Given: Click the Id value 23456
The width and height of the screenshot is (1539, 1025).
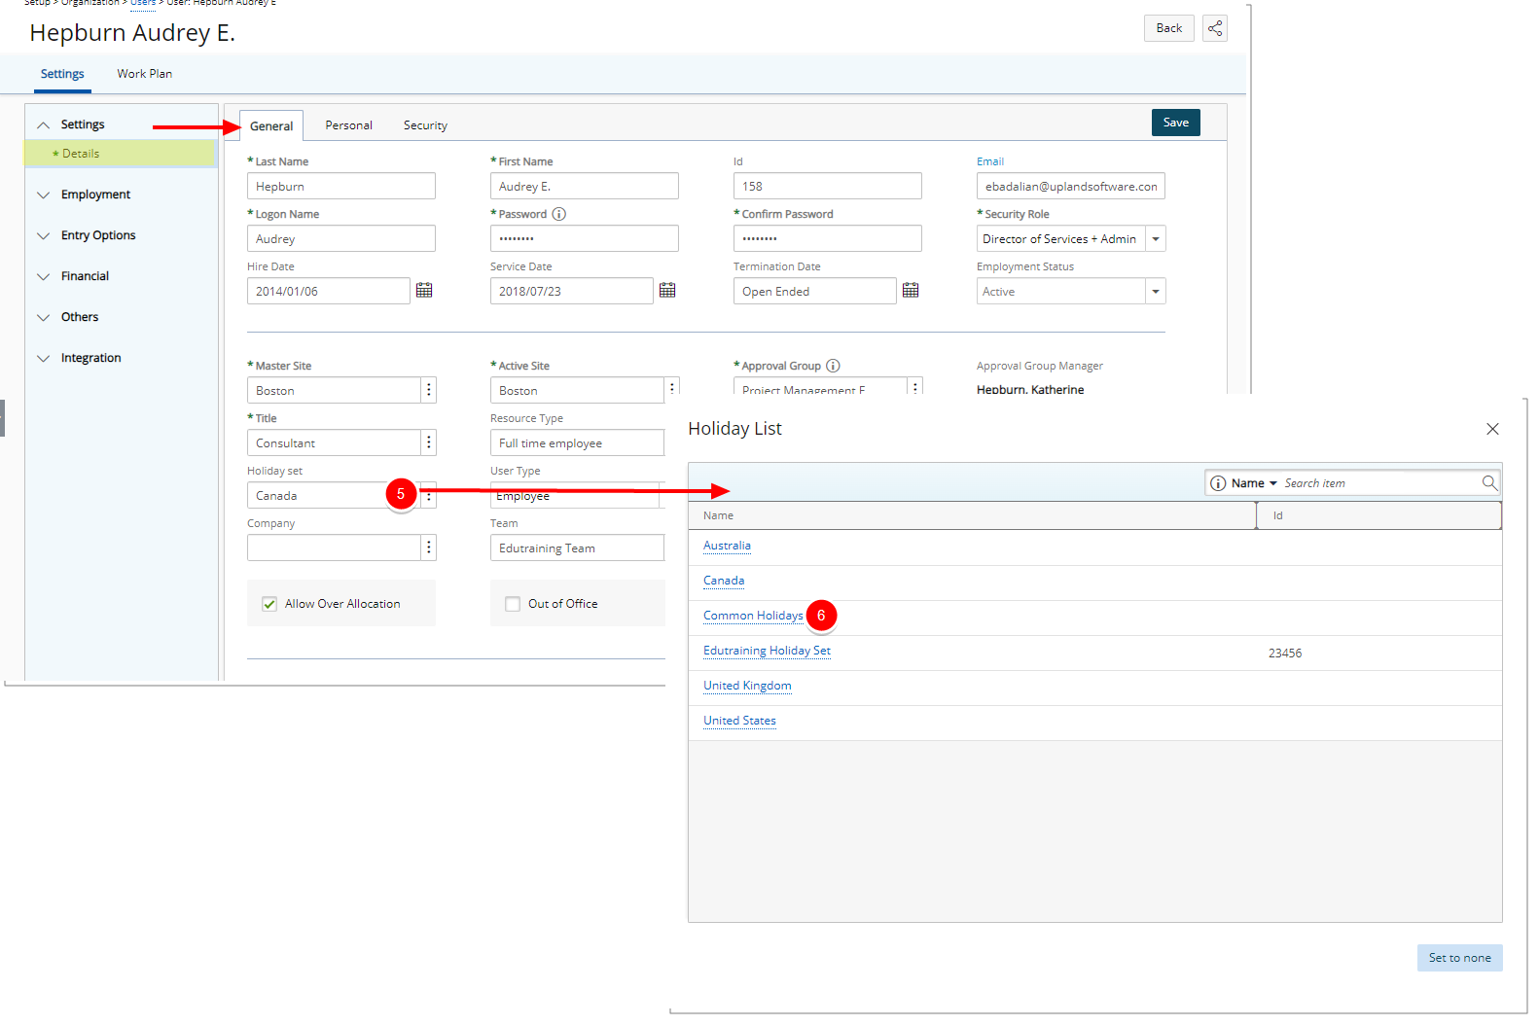Looking at the screenshot, I should pyautogui.click(x=1285, y=654).
